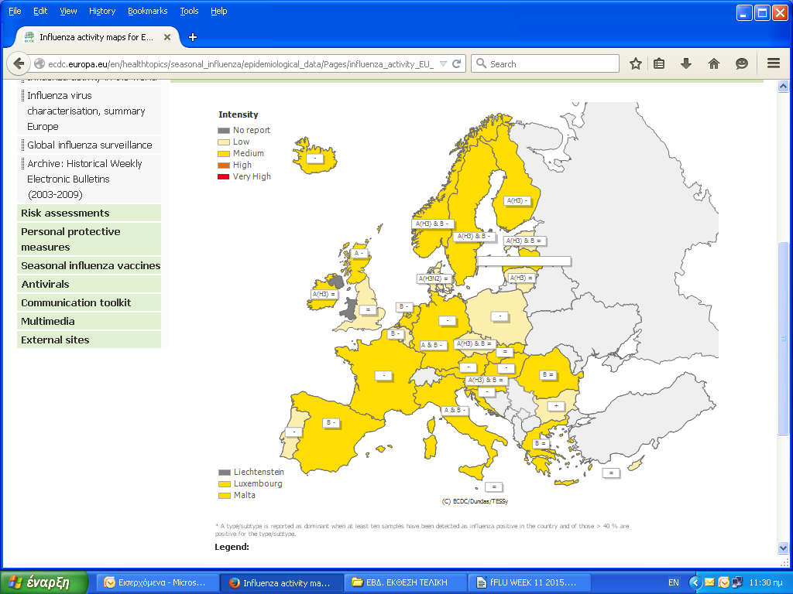Viewport: 793px width, 594px height.
Task: Click the Medium intensity legend swatch
Action: [x=224, y=154]
